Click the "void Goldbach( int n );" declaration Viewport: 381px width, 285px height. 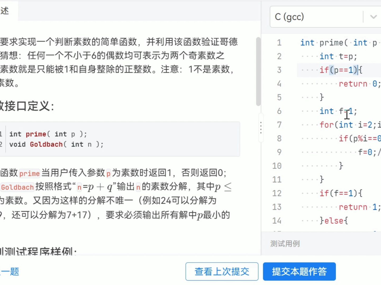tap(56, 144)
